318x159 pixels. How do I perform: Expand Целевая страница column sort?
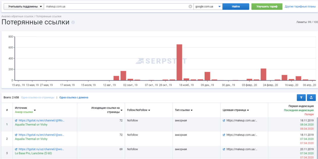coord(248,110)
